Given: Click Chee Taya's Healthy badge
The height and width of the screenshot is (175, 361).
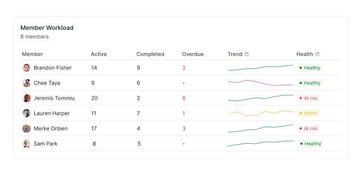Looking at the screenshot, I should [x=309, y=83].
